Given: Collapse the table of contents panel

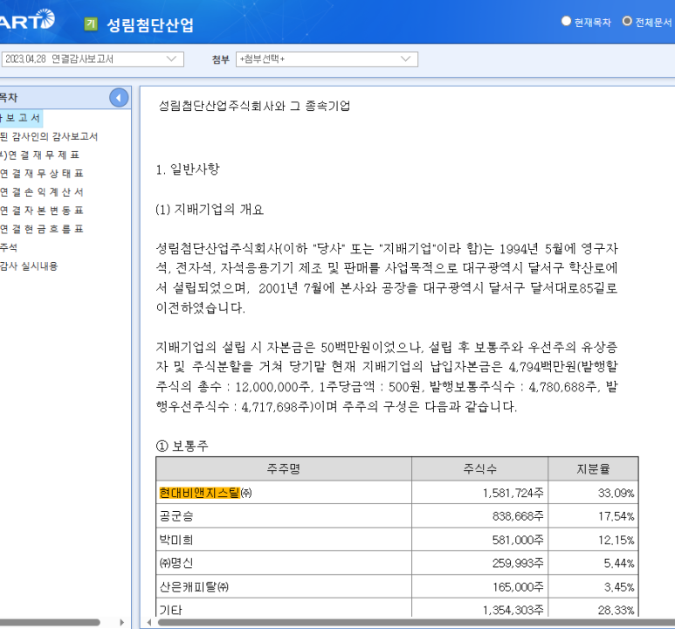Looking at the screenshot, I should coord(119,98).
